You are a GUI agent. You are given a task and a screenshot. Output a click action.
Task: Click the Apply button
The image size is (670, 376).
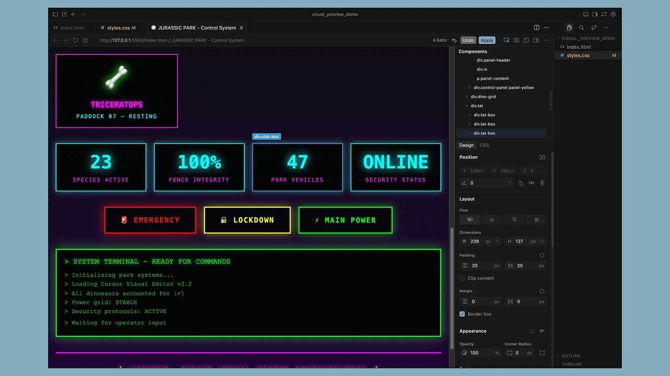[487, 40]
